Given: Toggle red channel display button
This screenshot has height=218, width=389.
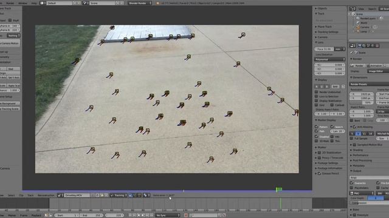Looking at the screenshot, I should 317,87.
